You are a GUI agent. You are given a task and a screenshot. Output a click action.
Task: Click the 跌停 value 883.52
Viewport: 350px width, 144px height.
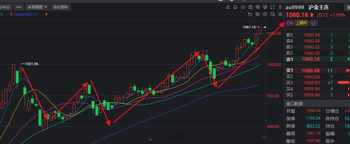coord(313,126)
